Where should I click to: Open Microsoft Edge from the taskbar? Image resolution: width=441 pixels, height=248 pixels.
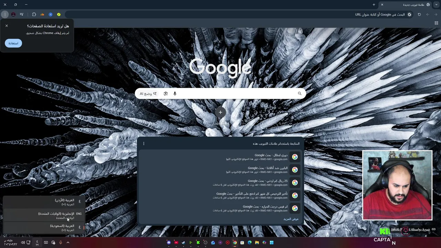(x=250, y=242)
